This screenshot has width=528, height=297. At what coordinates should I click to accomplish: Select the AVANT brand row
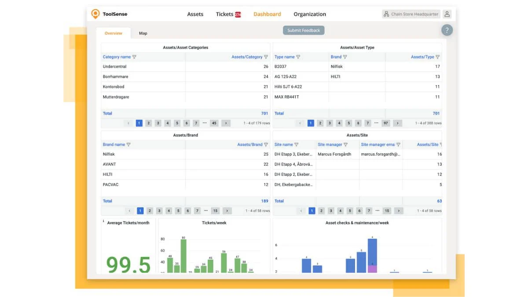(186, 164)
